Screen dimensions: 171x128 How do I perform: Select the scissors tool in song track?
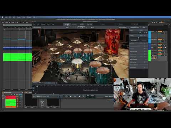click(x=33, y=91)
